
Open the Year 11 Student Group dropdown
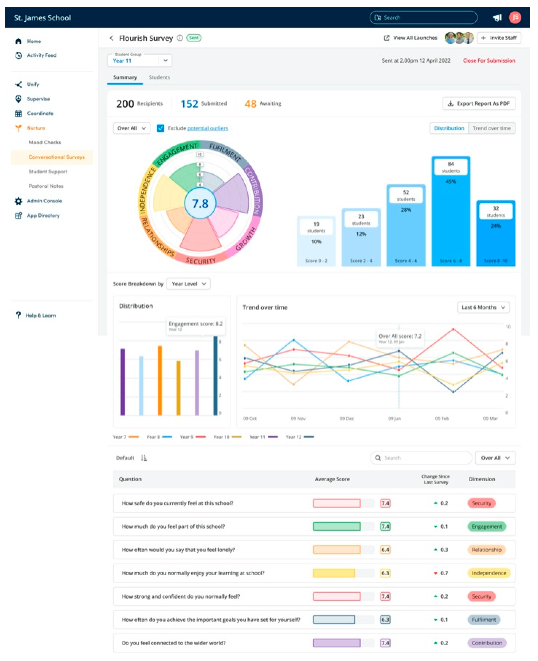pyautogui.click(x=139, y=61)
